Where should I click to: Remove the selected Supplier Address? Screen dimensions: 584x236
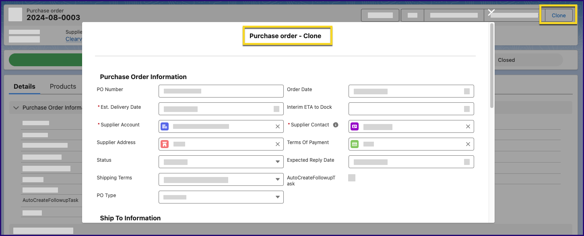coord(278,144)
